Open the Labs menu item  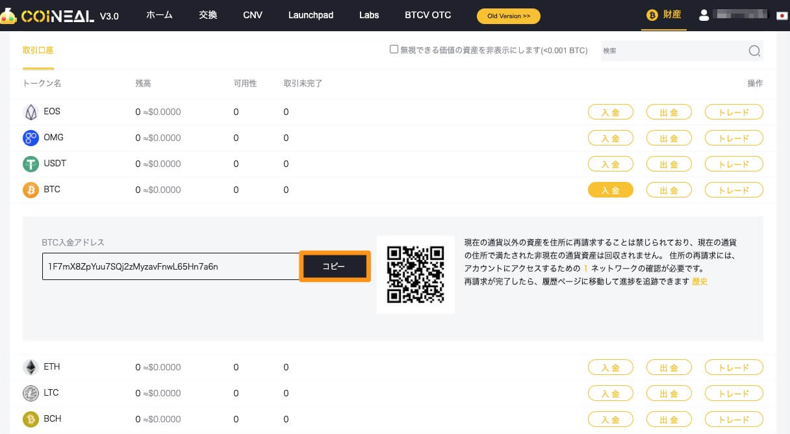coord(369,15)
